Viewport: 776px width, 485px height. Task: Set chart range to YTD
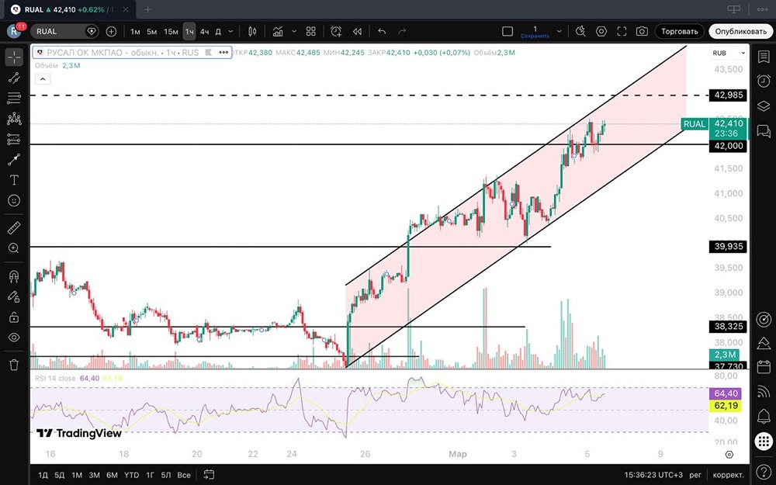pyautogui.click(x=131, y=475)
